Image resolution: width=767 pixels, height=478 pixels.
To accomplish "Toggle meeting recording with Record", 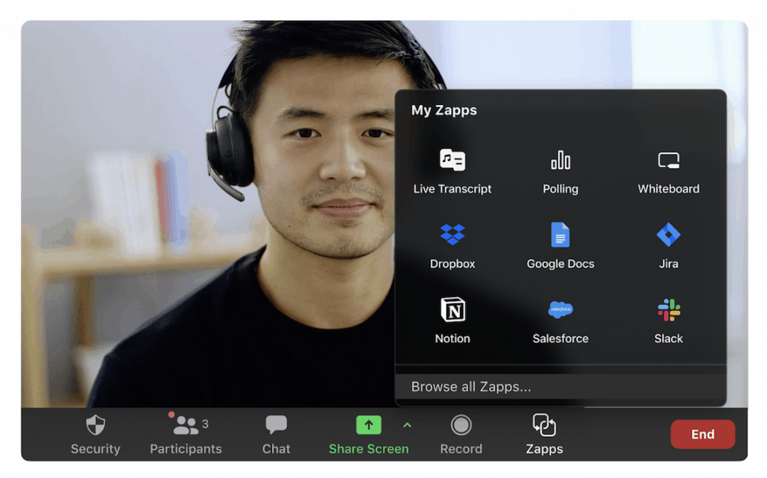I will coord(461,435).
